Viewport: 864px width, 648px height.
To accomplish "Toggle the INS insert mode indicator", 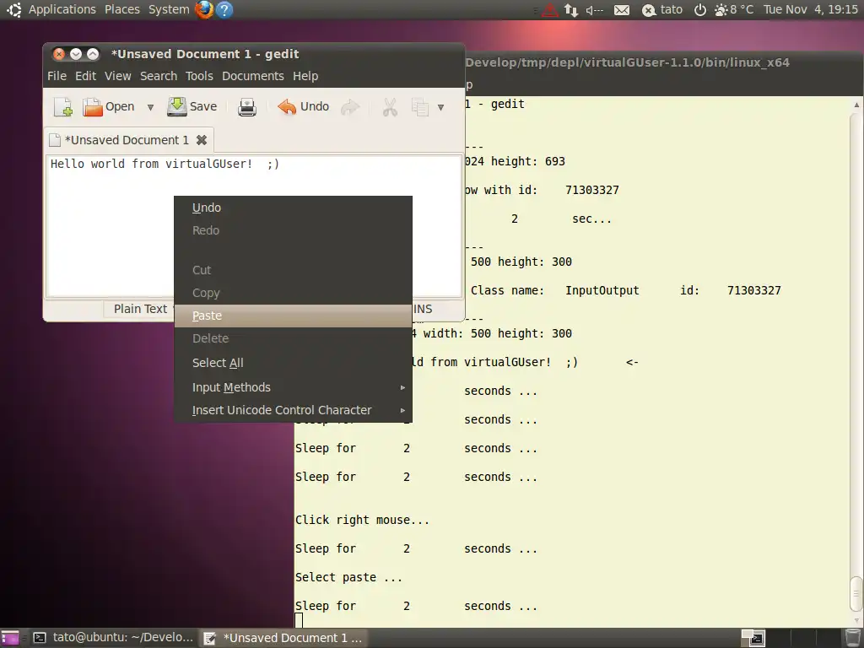I will point(423,309).
